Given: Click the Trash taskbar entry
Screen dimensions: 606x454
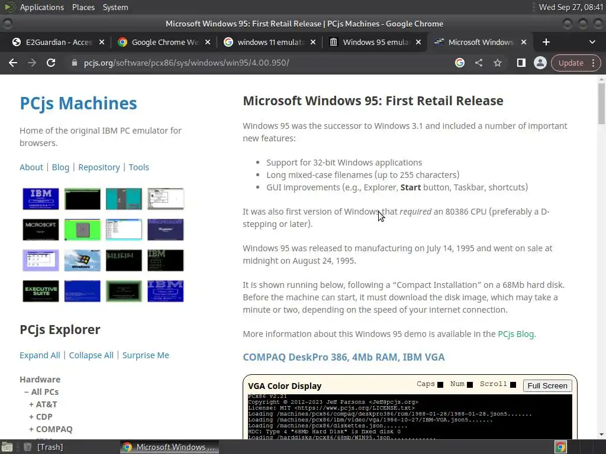Looking at the screenshot, I should pos(44,447).
